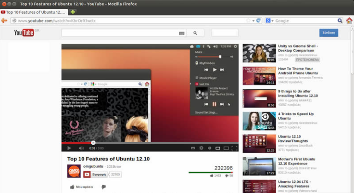Screen dimensions: 354x193
Task: Bookmark the page with the star icon
Action: (248, 21)
